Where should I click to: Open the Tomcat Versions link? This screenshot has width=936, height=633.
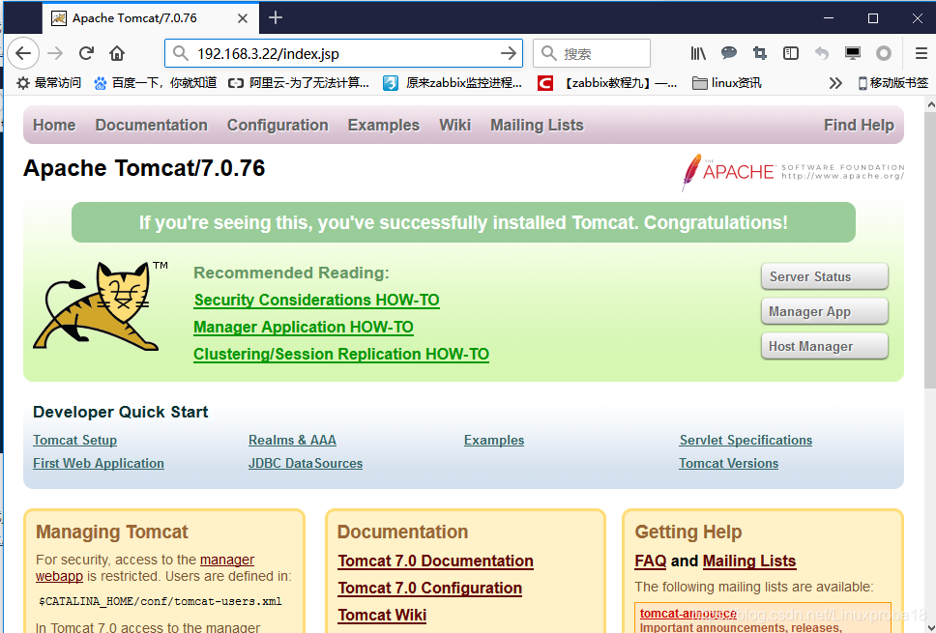[728, 464]
